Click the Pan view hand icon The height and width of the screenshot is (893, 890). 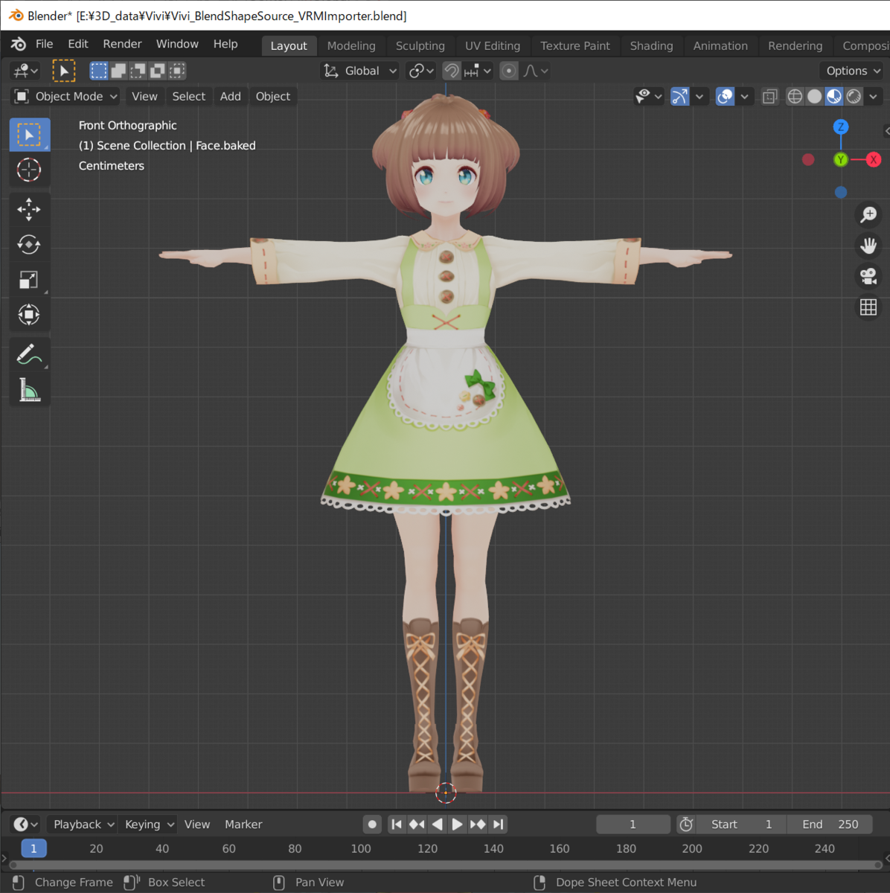[868, 246]
